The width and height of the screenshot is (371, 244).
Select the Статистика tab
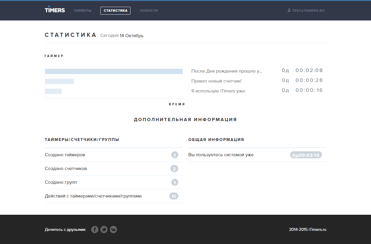pyautogui.click(x=115, y=11)
